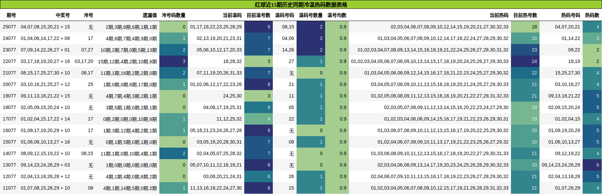602x194 pixels.
Task: Click period number 21077
Action: coord(10,73)
